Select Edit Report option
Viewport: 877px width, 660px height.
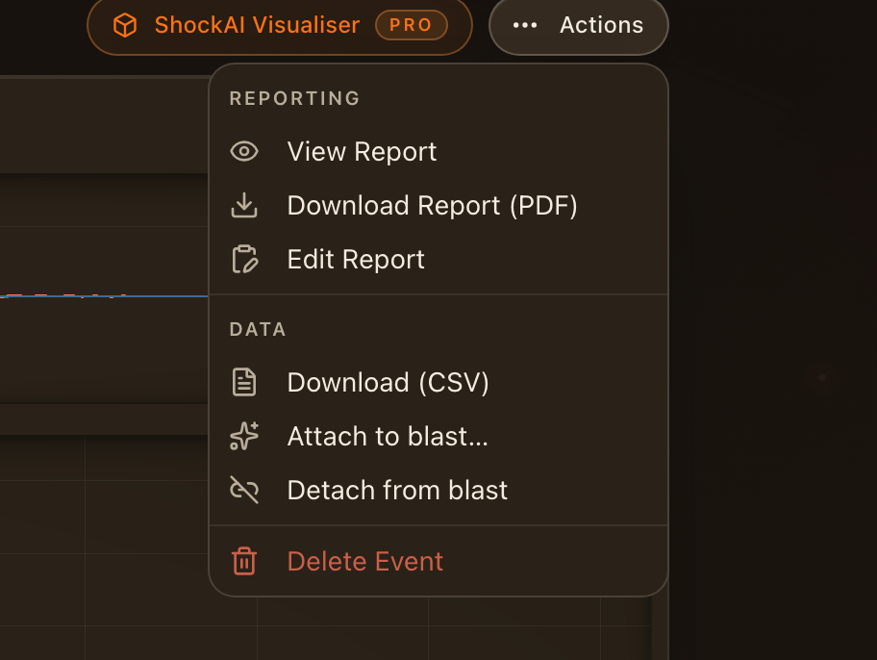pos(438,259)
